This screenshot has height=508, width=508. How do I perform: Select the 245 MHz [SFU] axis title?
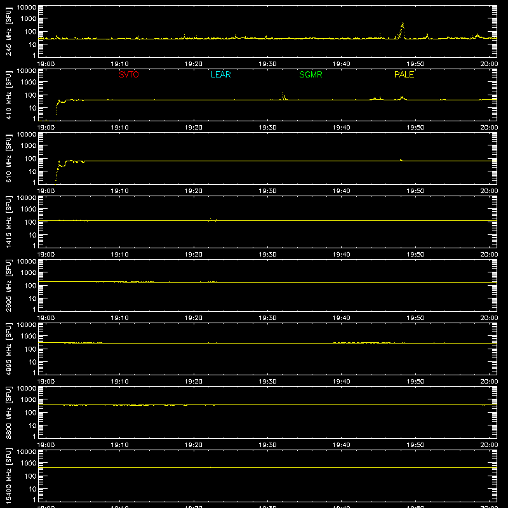point(9,31)
